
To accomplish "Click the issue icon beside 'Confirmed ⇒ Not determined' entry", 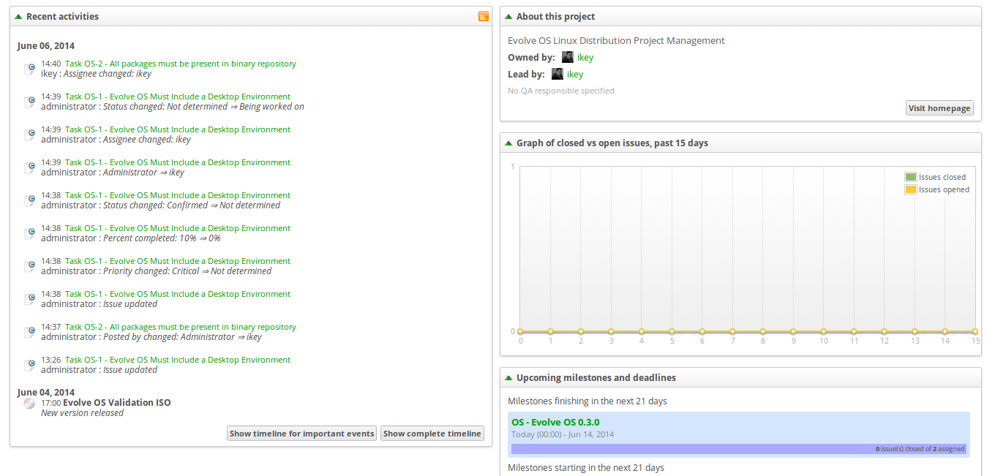I will tap(30, 200).
